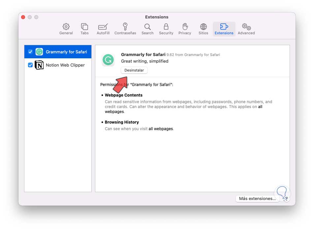Disable the Grammarly for Safari checkbox

[x=30, y=52]
